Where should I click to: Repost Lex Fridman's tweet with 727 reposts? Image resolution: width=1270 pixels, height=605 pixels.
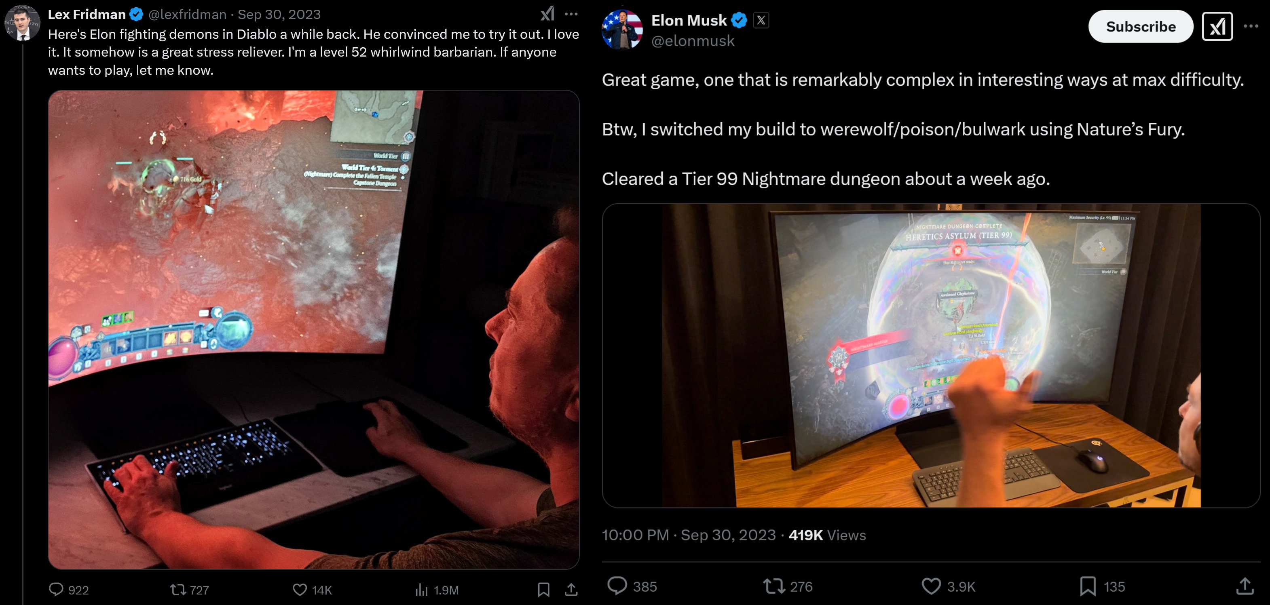click(x=189, y=589)
